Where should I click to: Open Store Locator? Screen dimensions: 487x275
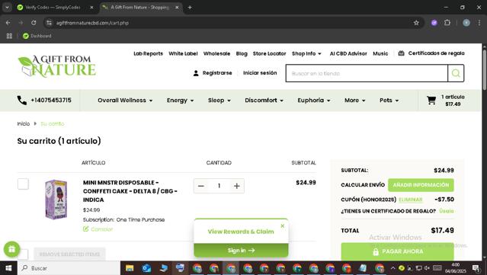coord(269,53)
